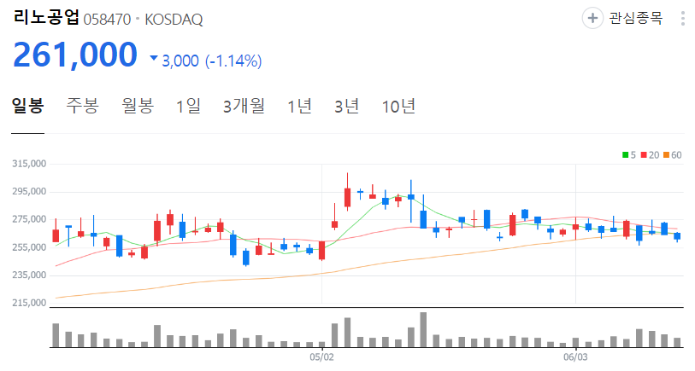Click the 275,000 y-axis label
The width and height of the screenshot is (695, 371).
[29, 219]
